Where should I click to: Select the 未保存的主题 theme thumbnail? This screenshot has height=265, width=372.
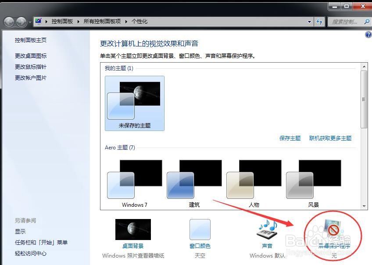[135, 103]
